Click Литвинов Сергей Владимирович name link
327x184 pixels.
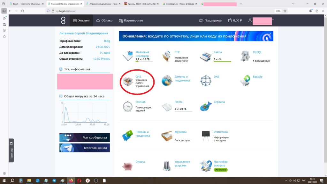click(x=84, y=33)
